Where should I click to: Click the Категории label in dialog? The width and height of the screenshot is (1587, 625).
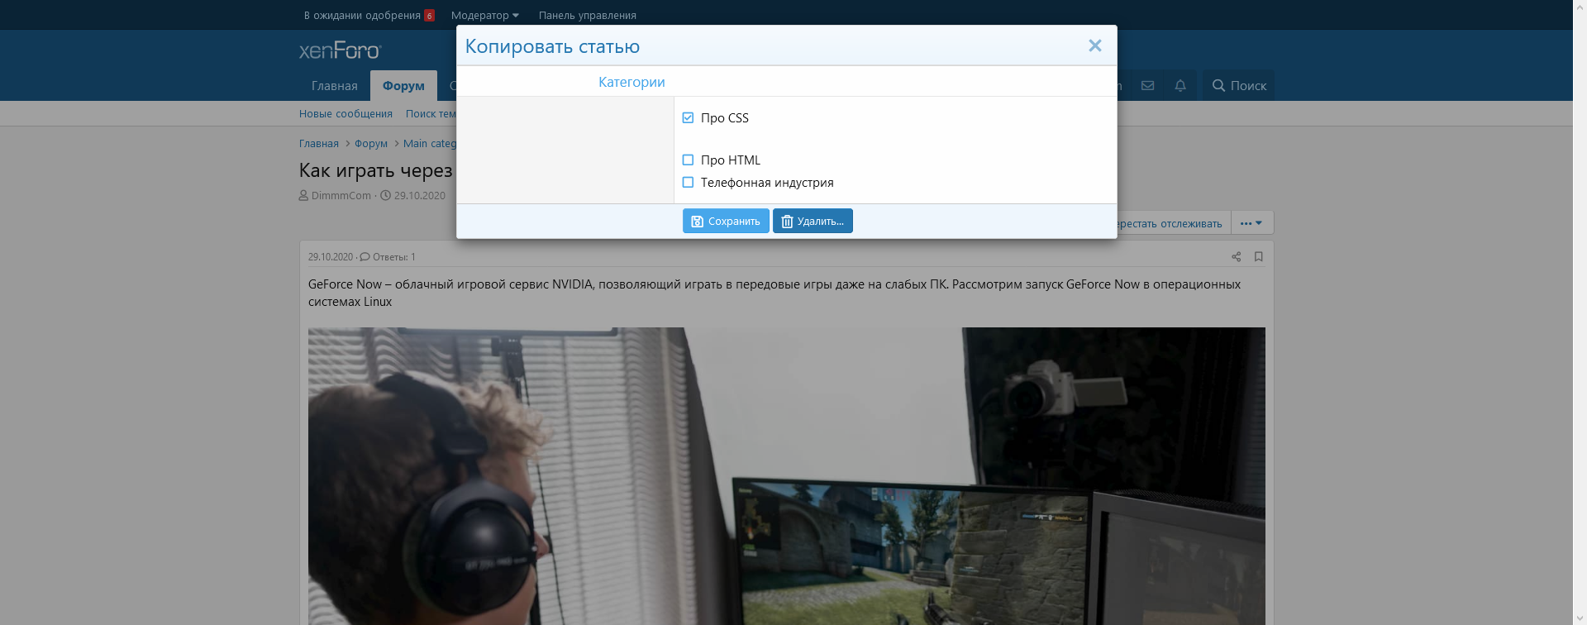pos(631,82)
